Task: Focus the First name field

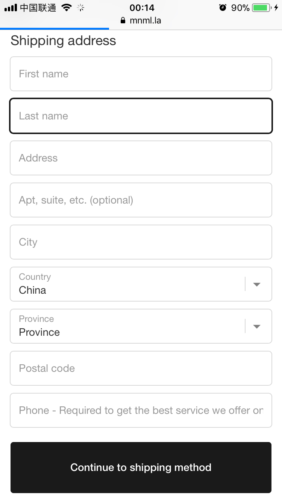Action: coord(141,74)
